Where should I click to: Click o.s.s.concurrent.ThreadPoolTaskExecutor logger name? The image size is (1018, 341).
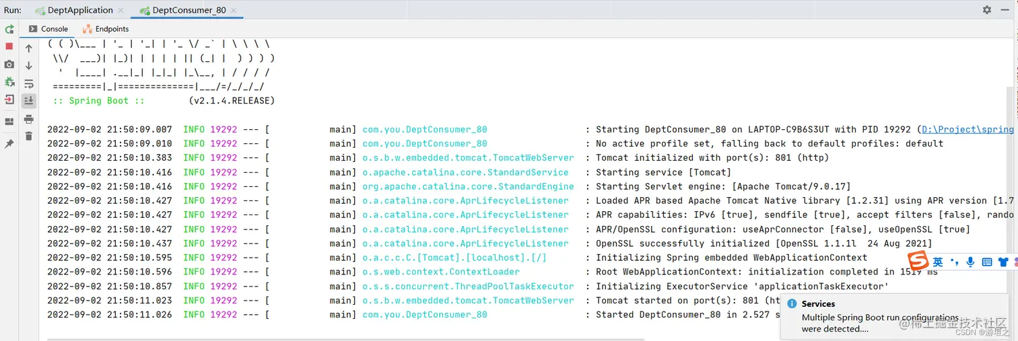pos(469,287)
